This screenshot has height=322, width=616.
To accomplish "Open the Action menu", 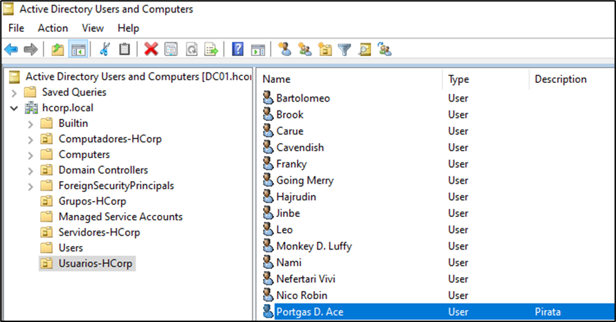I will pos(53,28).
